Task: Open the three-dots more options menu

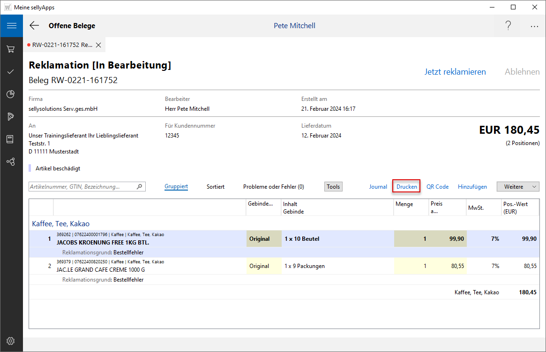Action: point(534,26)
